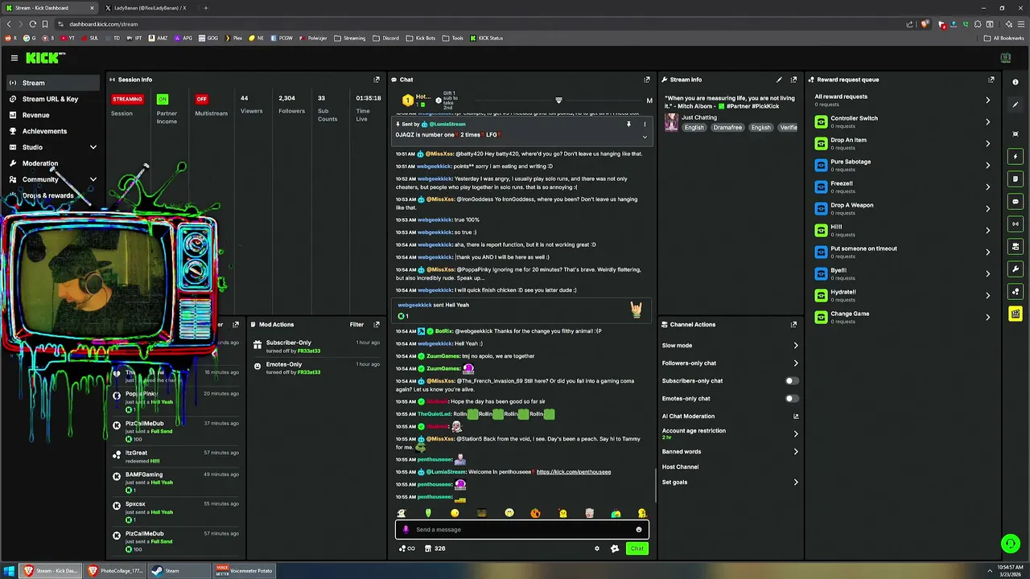
Task: Pop out the Mod Actions panel
Action: tap(376, 325)
